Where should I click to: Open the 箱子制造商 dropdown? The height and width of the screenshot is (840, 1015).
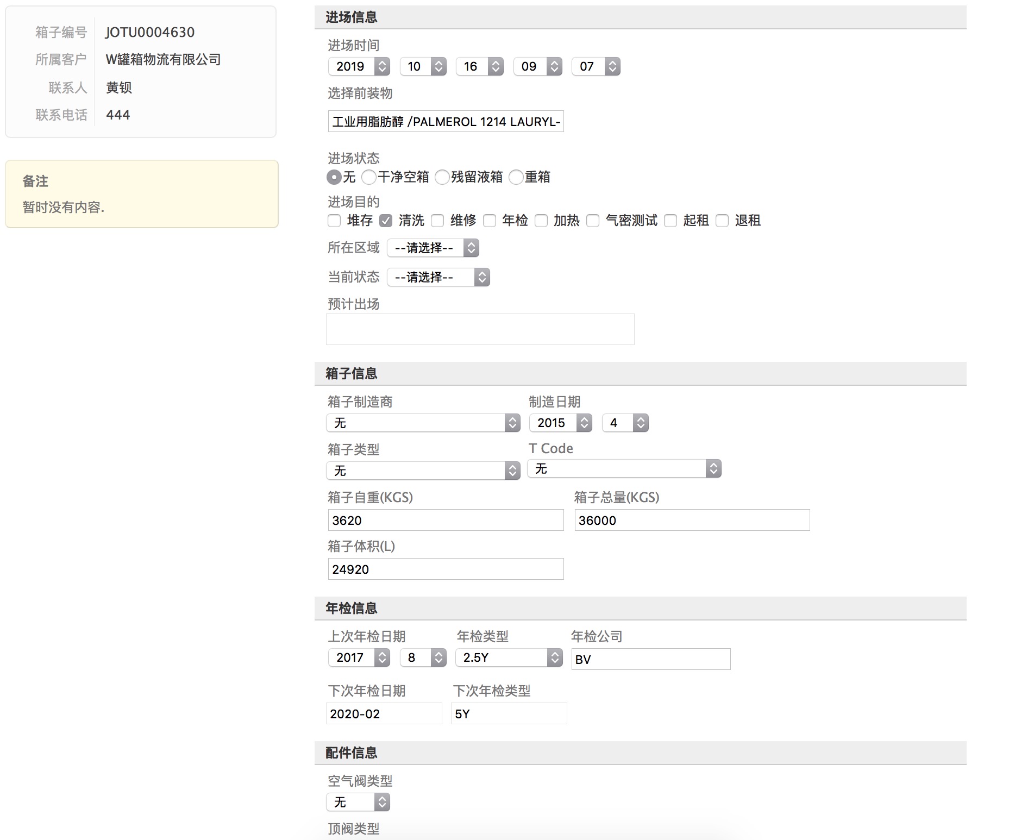[423, 423]
